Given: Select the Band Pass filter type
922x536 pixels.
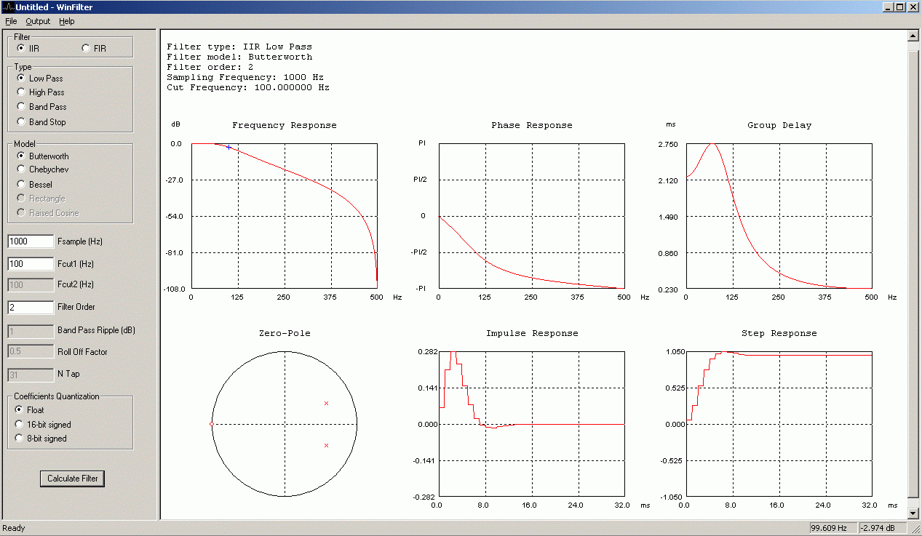Looking at the screenshot, I should point(41,107).
